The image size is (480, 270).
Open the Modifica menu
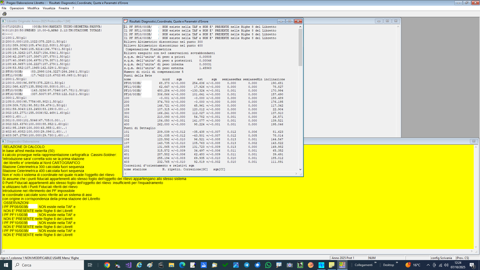coord(33,8)
